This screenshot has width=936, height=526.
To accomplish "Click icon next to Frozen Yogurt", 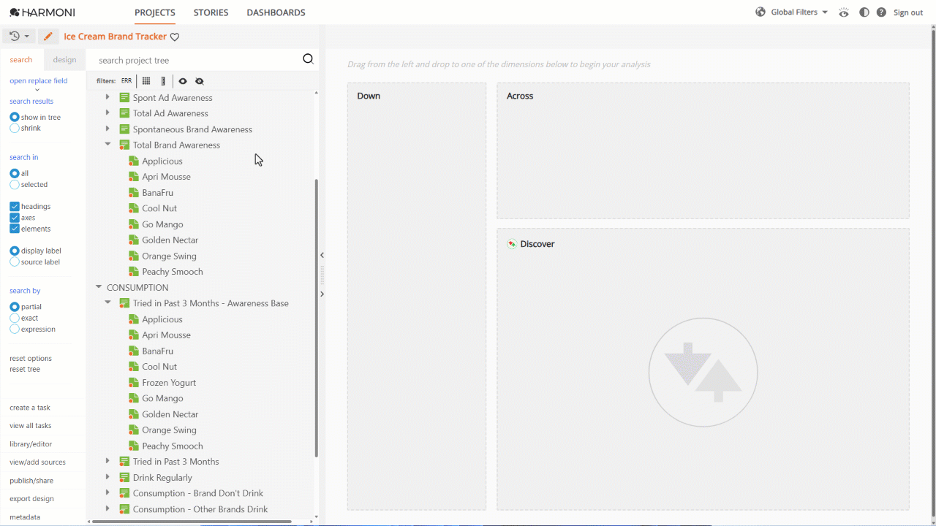I will pos(133,382).
